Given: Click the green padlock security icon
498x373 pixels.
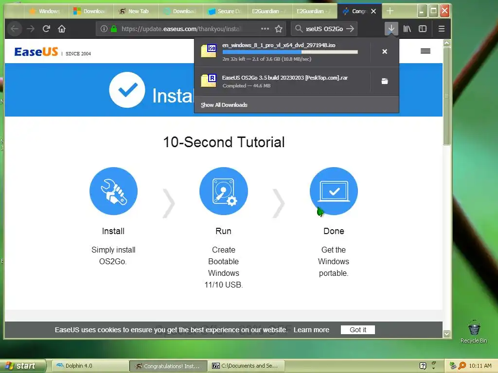Looking at the screenshot, I should tap(114, 29).
